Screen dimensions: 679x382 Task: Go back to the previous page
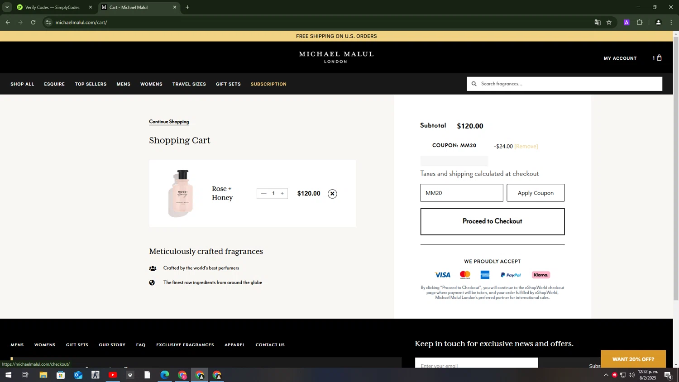[8, 22]
